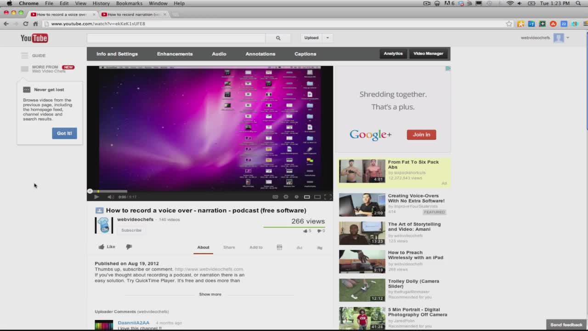588x331 pixels.
Task: Click the YouTube logo
Action: (x=34, y=38)
